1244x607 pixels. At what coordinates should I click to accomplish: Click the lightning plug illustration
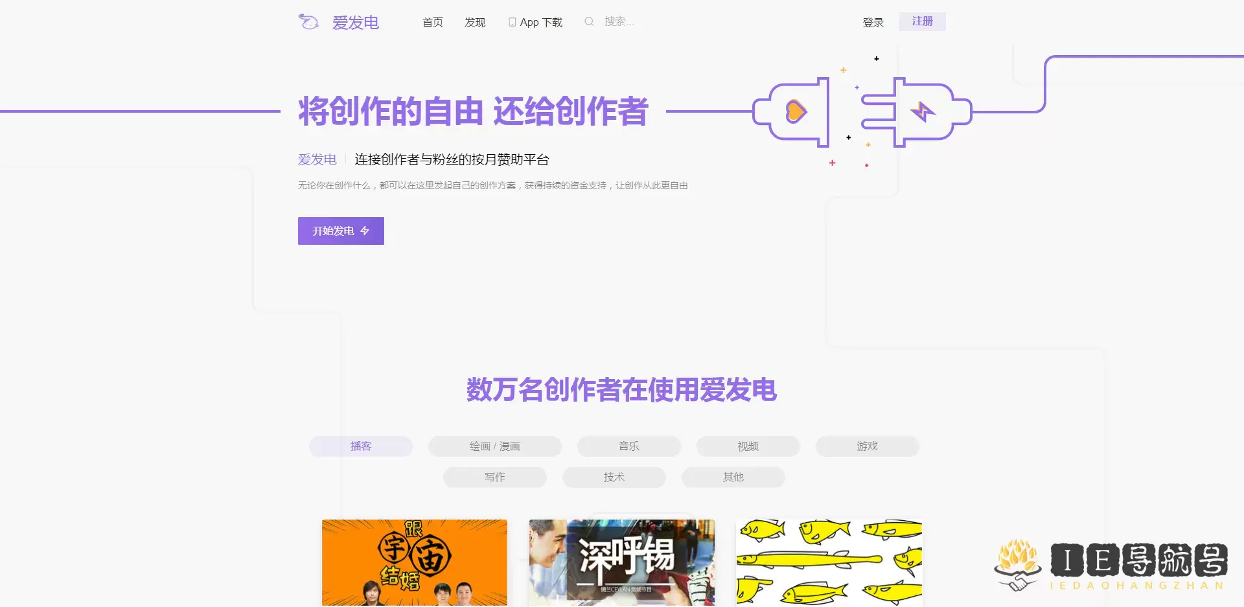tap(923, 111)
